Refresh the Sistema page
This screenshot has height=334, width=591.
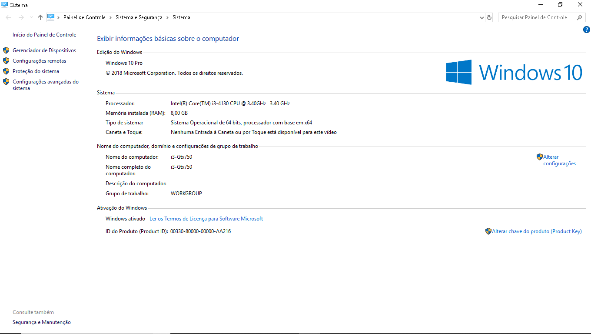pos(489,17)
